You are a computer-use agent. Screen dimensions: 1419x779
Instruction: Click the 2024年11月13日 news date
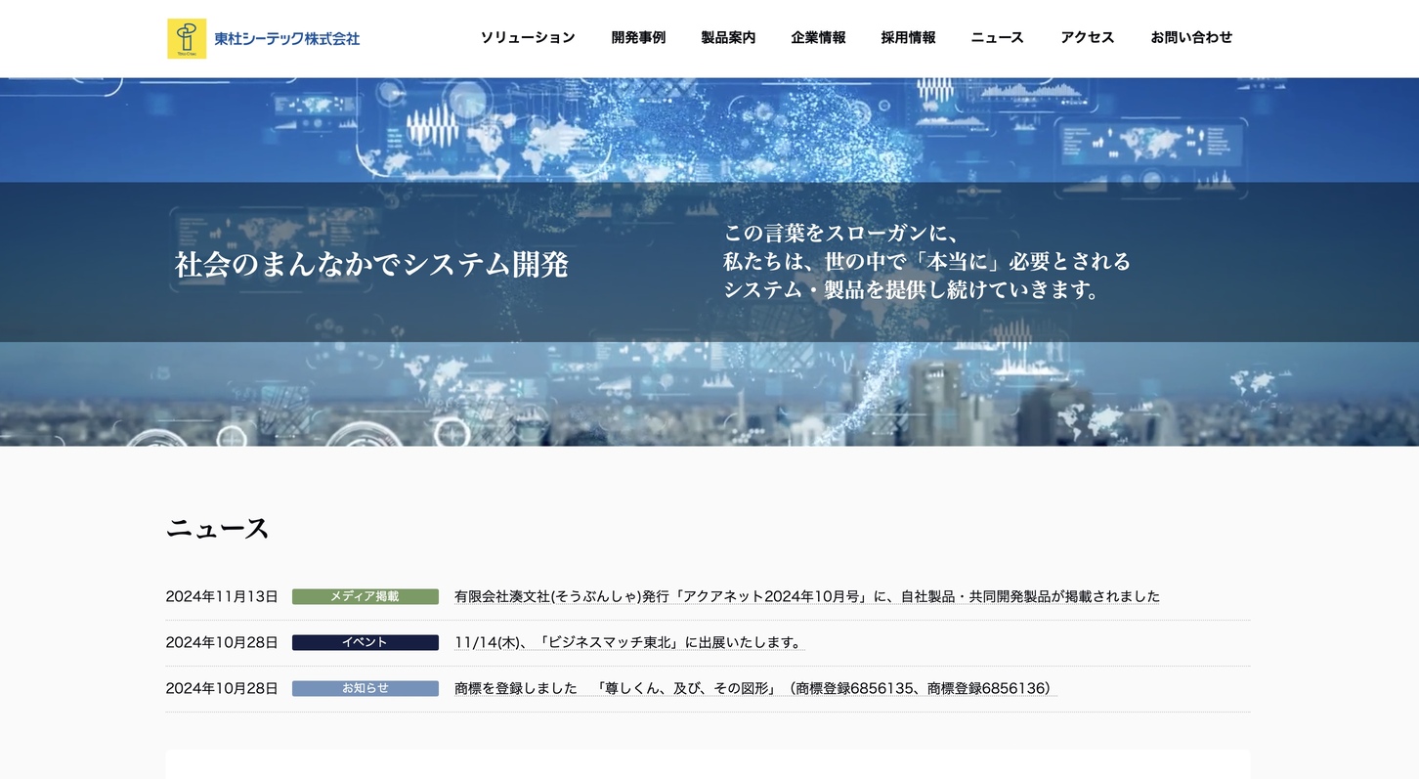click(x=222, y=596)
